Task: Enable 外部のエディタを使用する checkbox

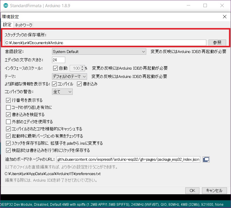Action: pos(8,122)
